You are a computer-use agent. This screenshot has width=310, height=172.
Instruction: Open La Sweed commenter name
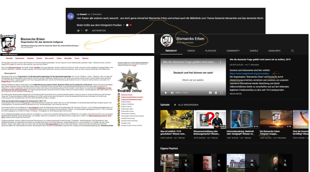tap(82, 14)
